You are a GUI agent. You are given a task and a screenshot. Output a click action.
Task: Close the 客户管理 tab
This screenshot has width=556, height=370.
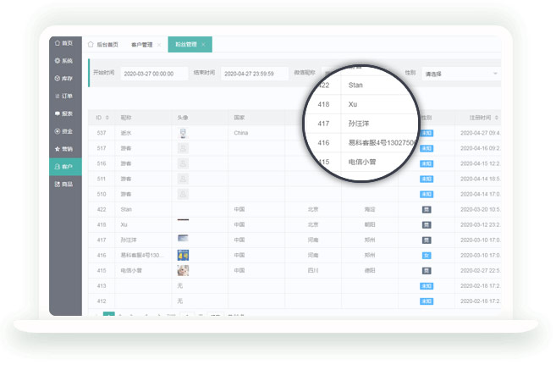coord(159,44)
